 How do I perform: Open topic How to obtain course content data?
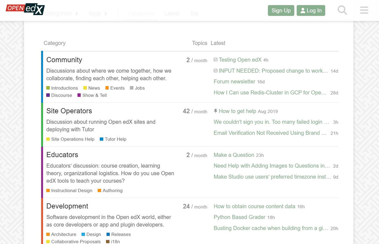point(254,206)
